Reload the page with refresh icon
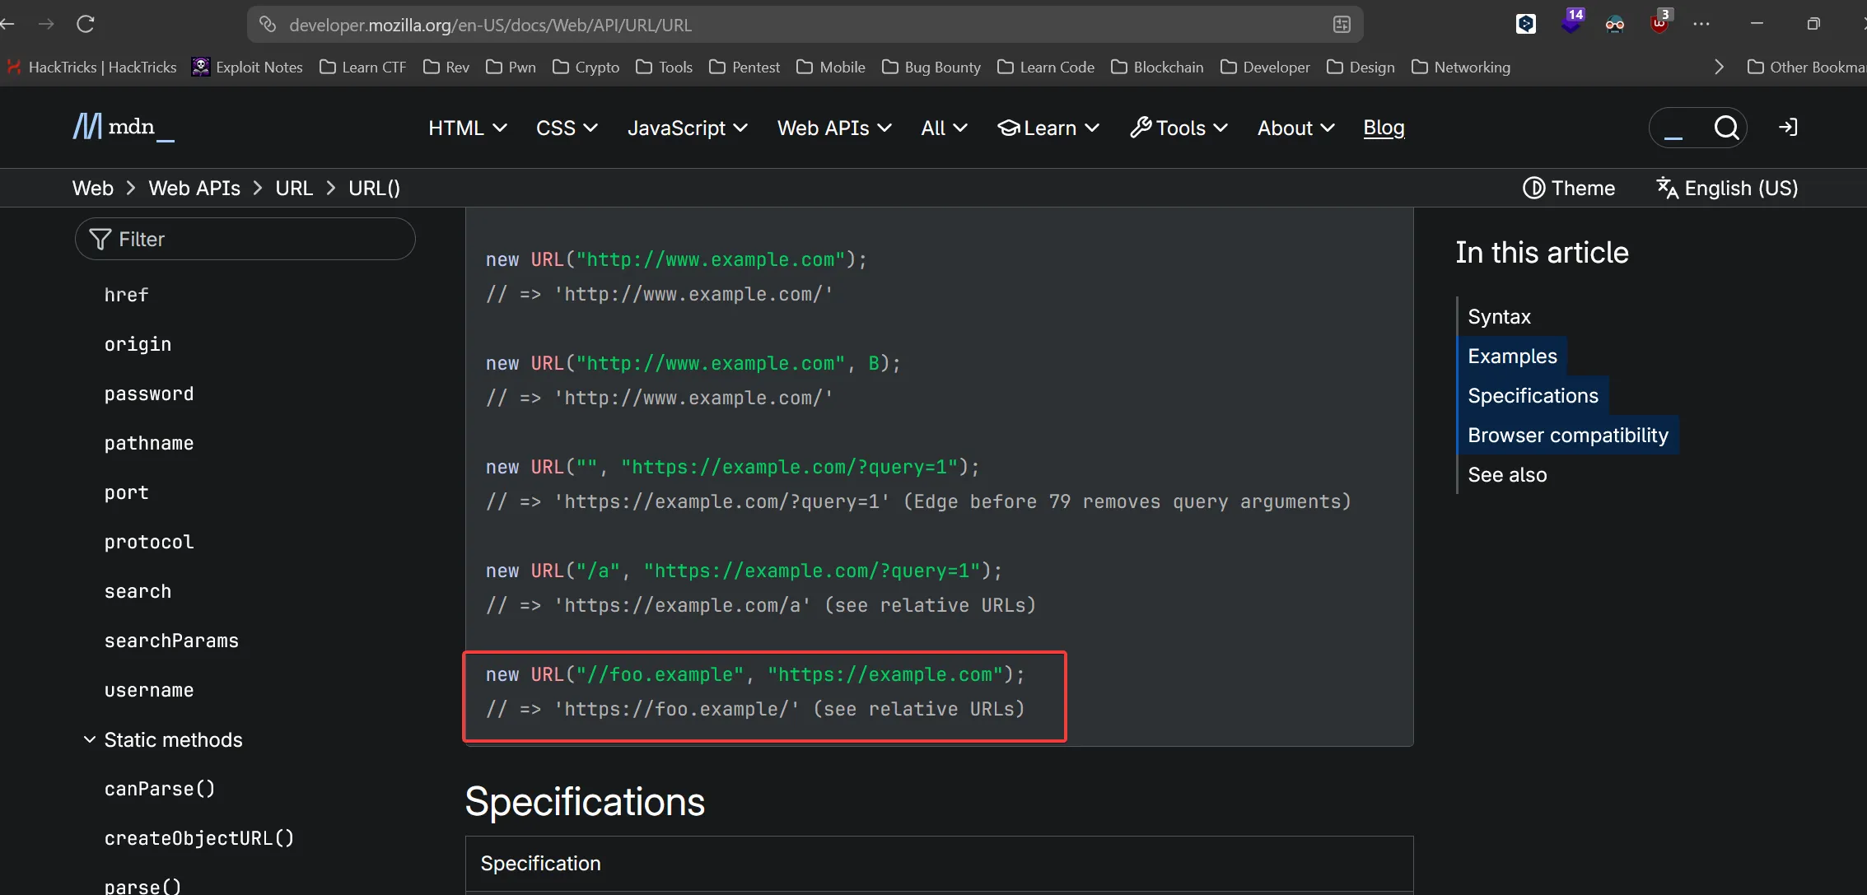This screenshot has height=895, width=1867. [86, 24]
